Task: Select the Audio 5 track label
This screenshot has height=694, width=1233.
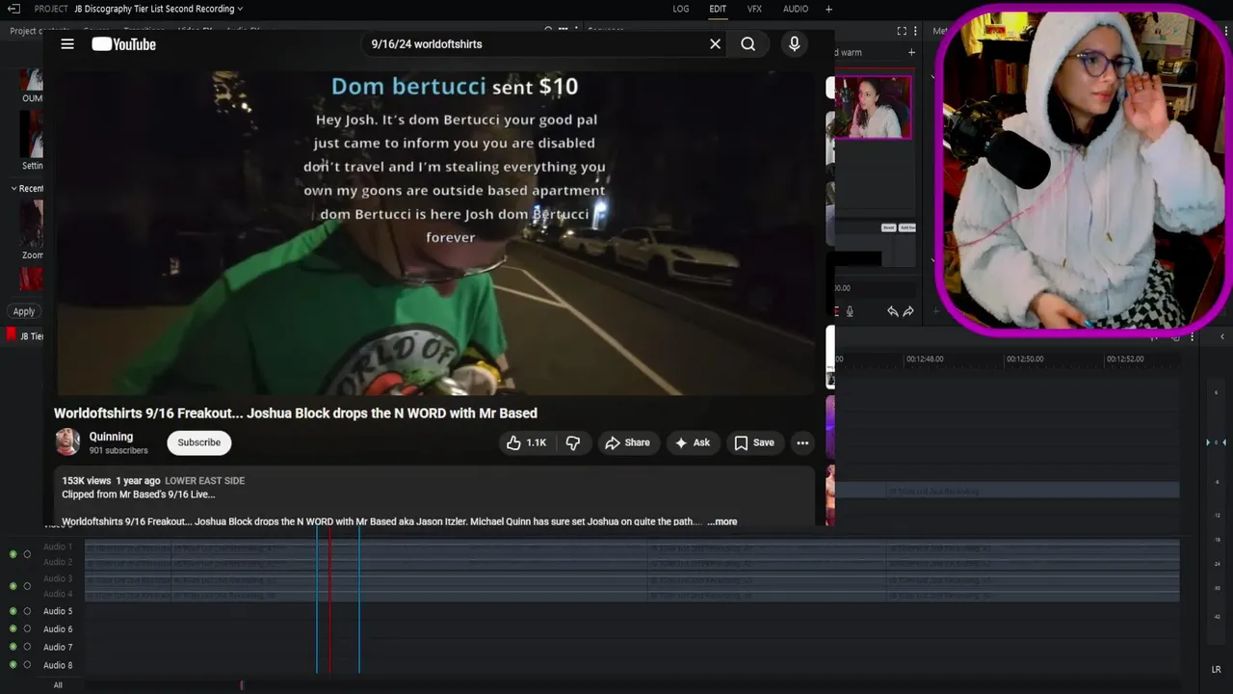Action: (x=58, y=611)
